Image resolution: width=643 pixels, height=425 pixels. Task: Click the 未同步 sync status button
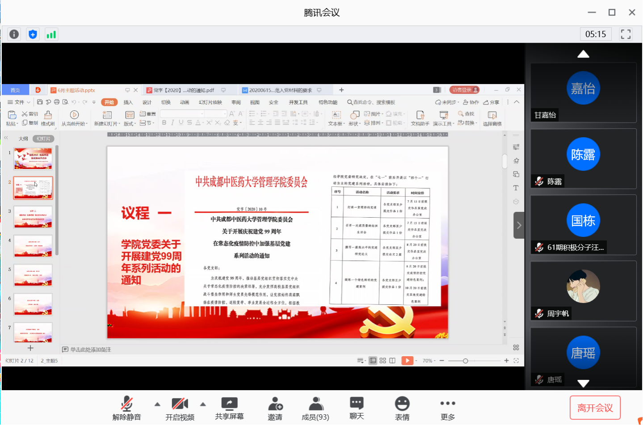(447, 102)
